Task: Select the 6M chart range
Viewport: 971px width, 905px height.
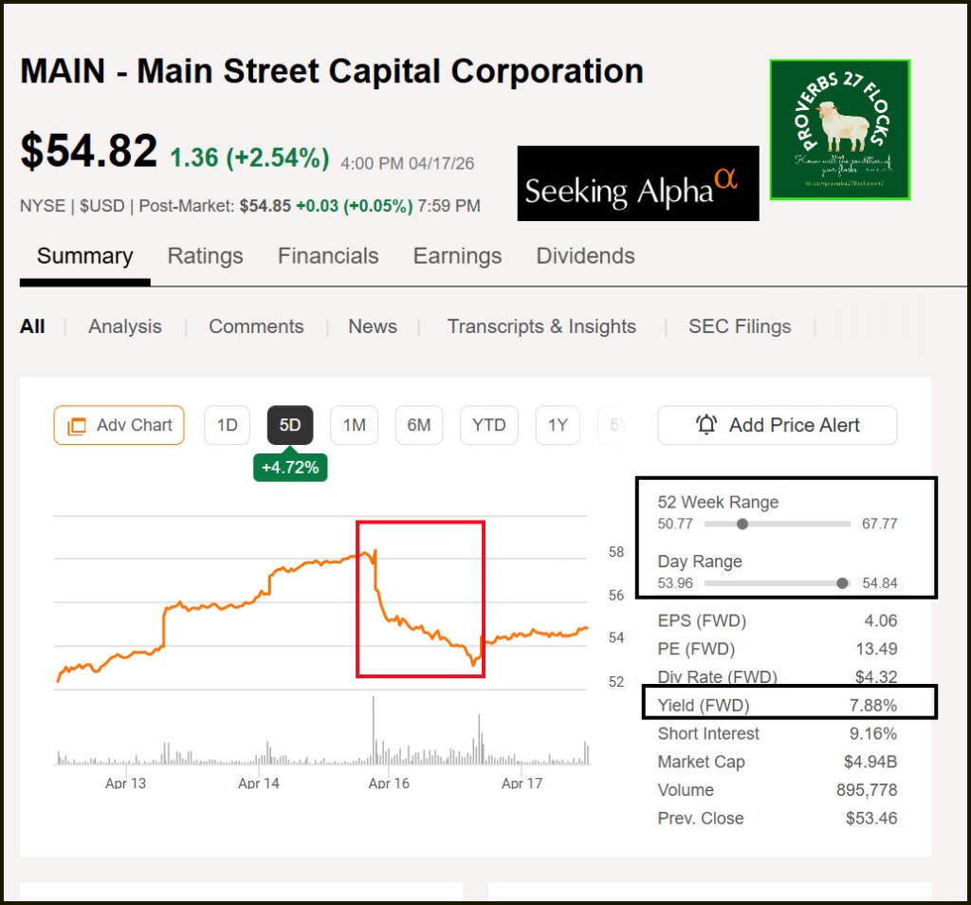Action: click(x=418, y=425)
